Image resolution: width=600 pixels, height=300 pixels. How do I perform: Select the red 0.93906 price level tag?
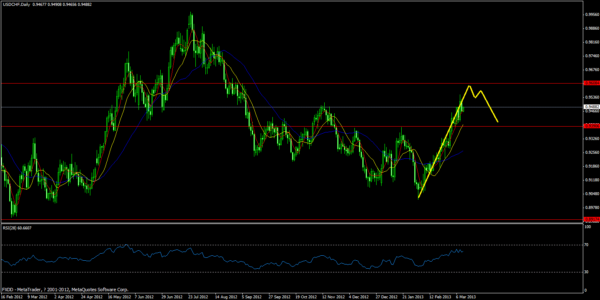point(592,126)
